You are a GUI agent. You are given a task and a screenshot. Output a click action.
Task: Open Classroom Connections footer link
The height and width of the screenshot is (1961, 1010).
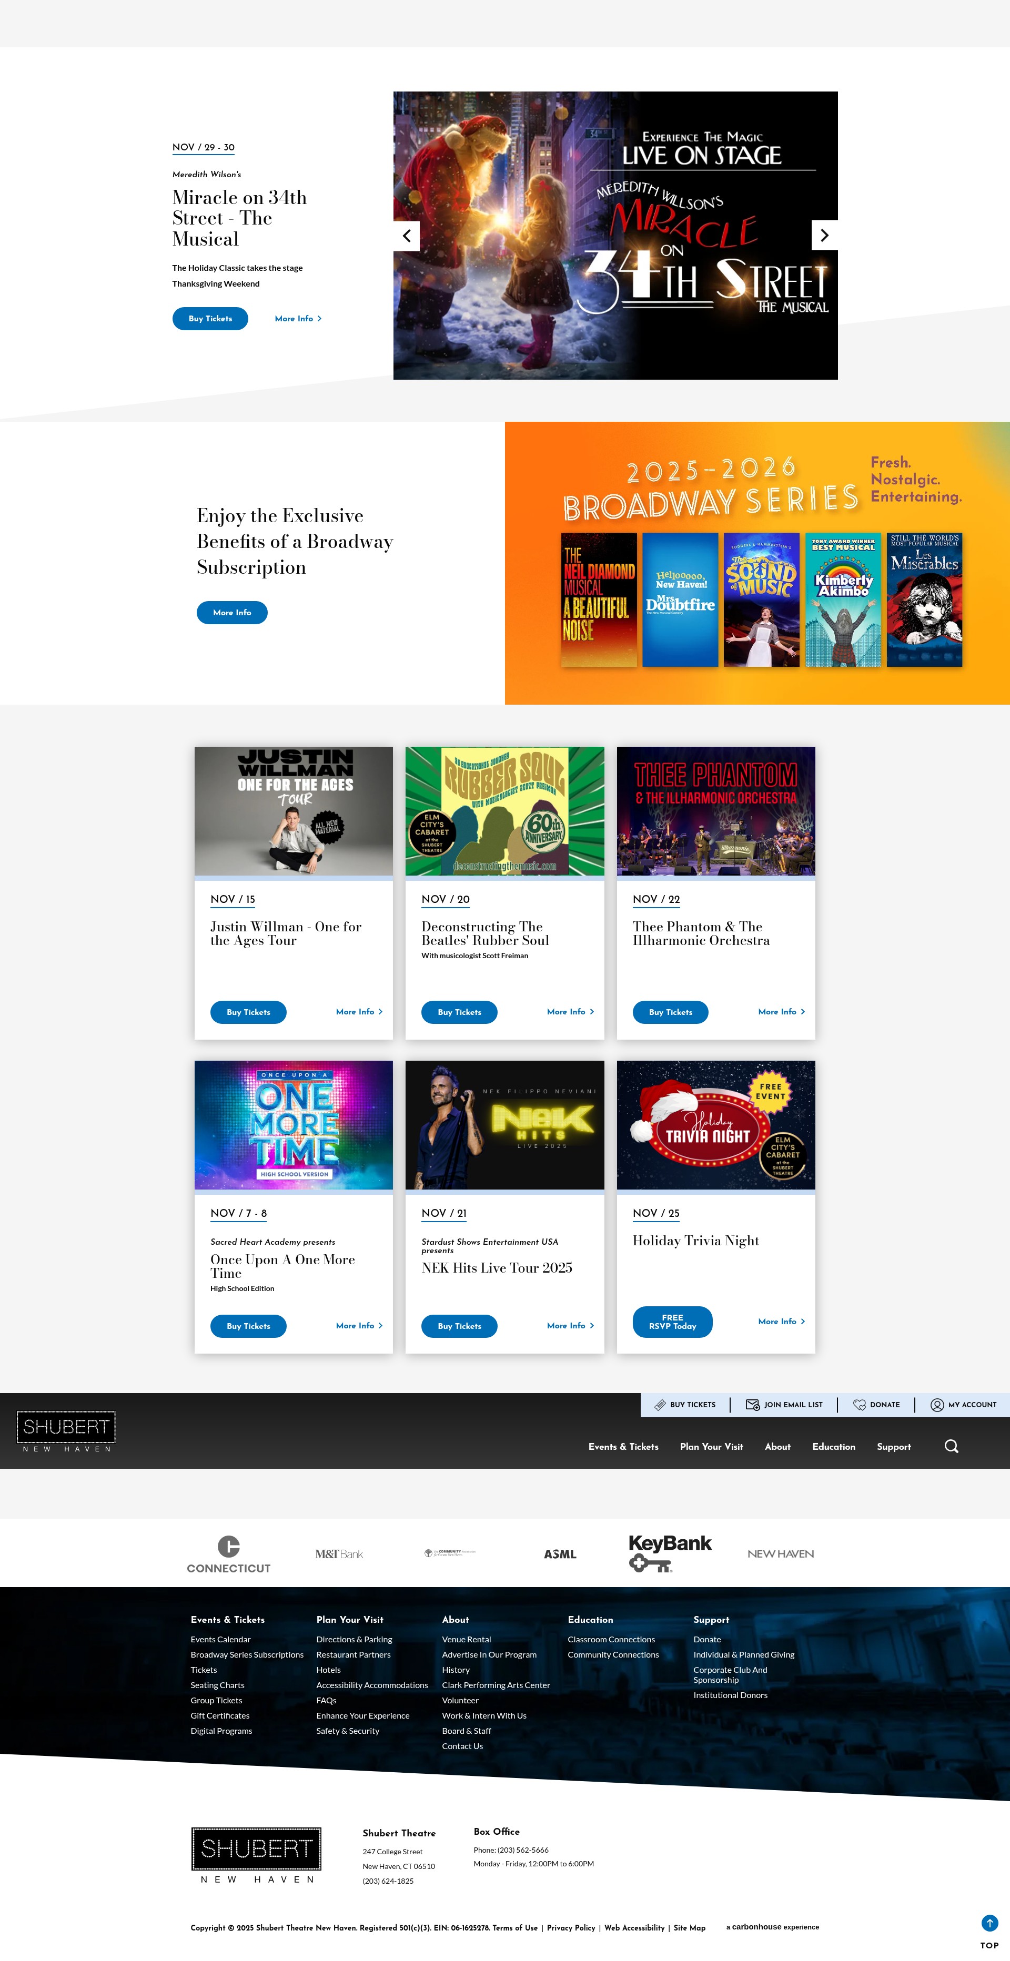point(611,1639)
